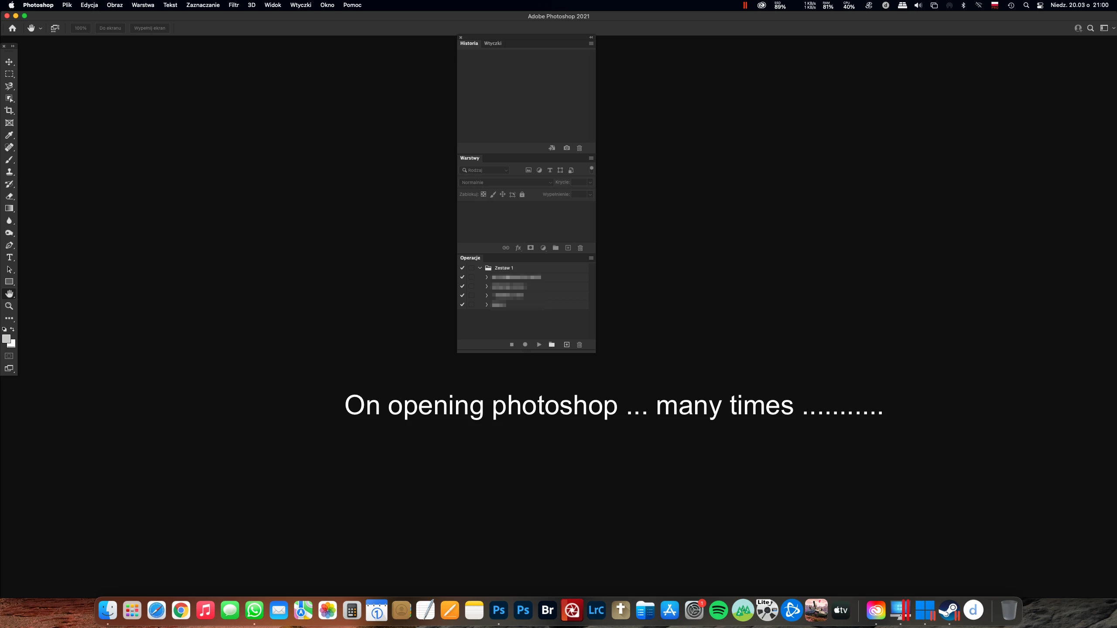Select the Crop tool
Image resolution: width=1117 pixels, height=628 pixels.
pyautogui.click(x=9, y=111)
